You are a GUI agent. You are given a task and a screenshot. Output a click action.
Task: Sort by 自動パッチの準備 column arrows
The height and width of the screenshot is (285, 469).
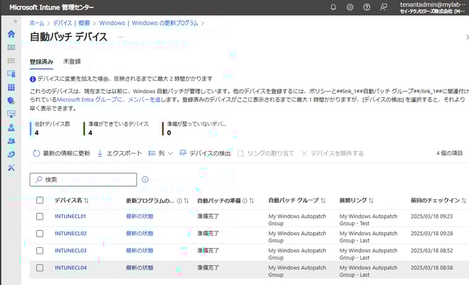pos(252,200)
